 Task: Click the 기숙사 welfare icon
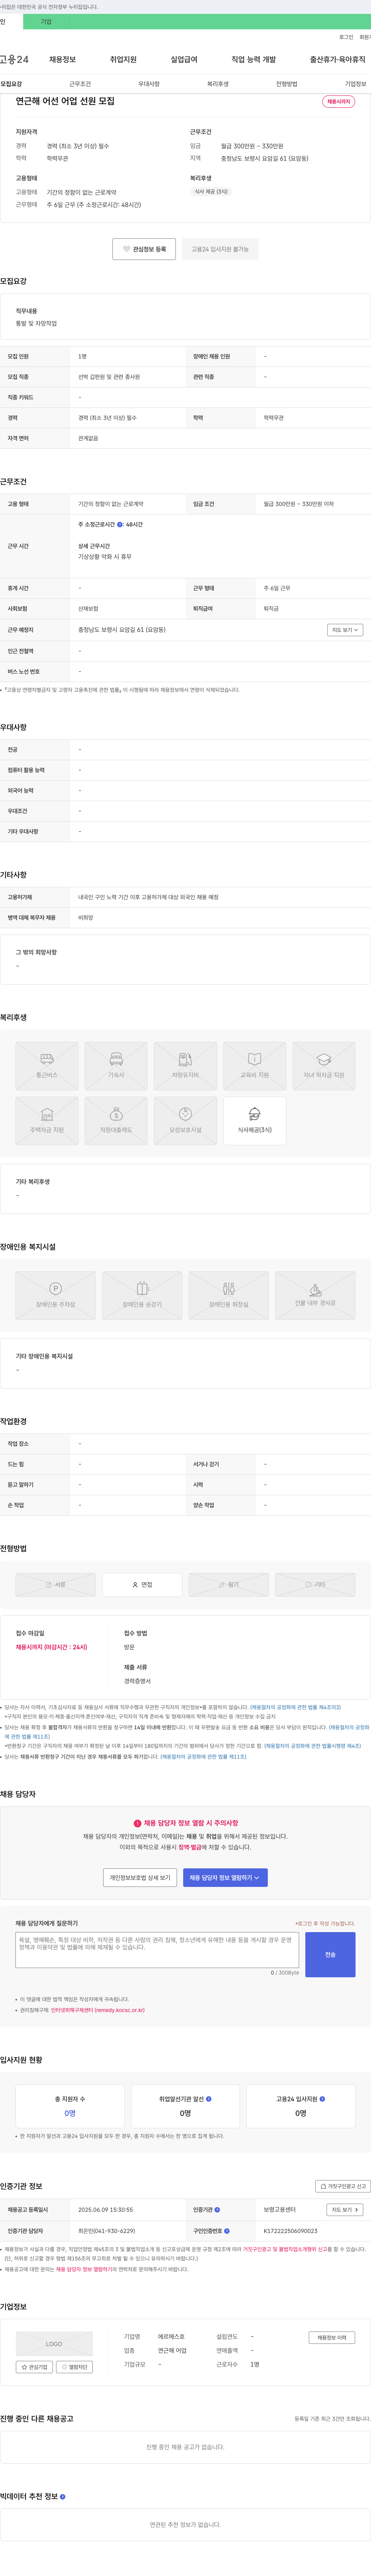(x=116, y=1066)
